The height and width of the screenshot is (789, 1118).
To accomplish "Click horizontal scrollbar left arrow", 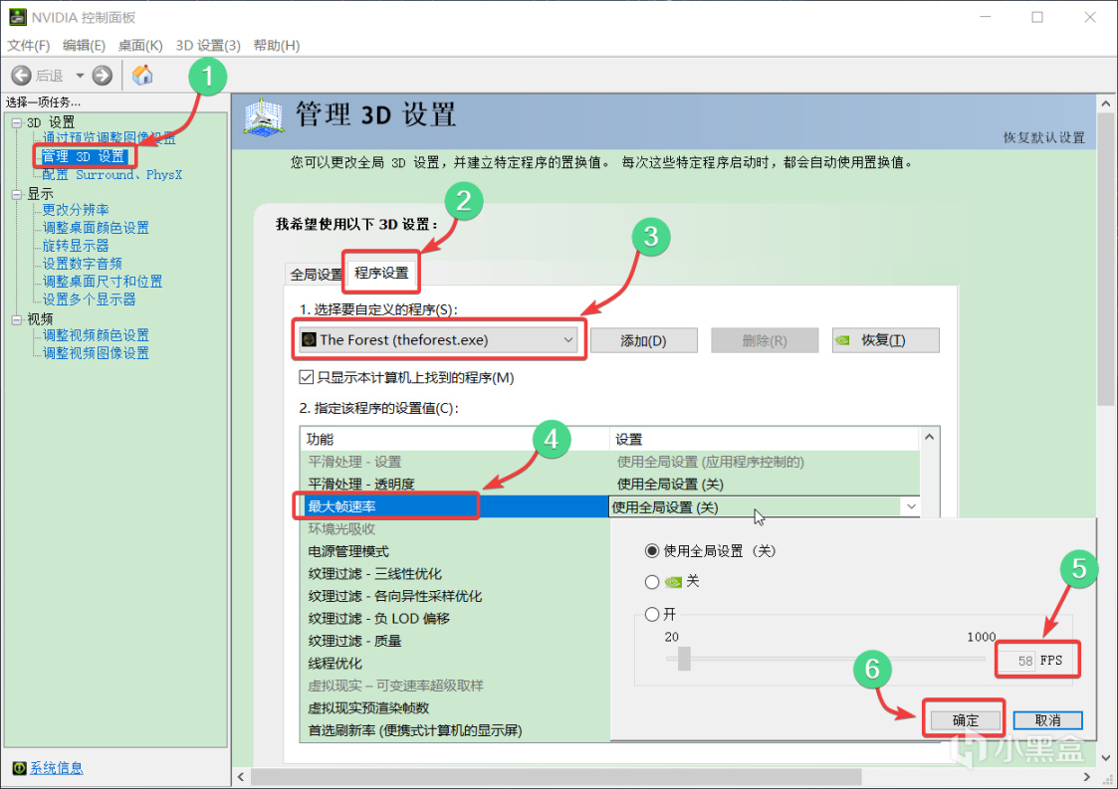I will (241, 776).
